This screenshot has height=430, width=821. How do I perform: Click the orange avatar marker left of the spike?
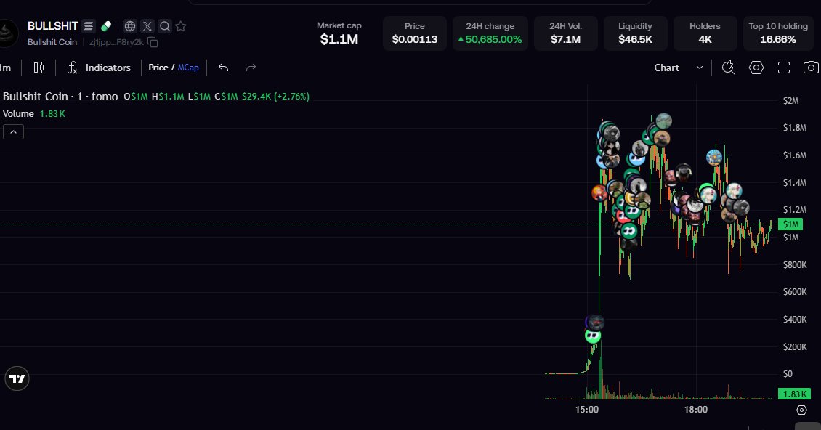[599, 193]
